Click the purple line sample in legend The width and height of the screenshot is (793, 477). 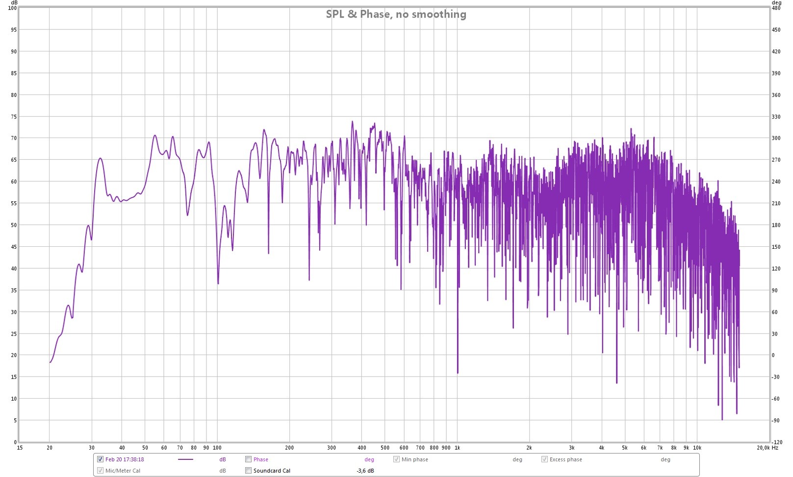point(185,459)
